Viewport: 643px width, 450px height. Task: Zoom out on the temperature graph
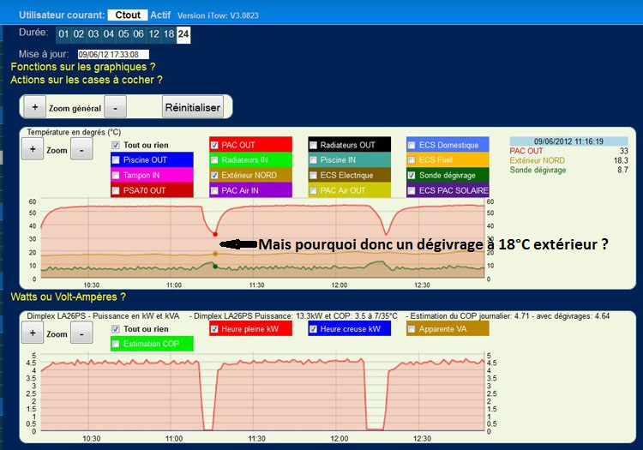click(x=81, y=149)
